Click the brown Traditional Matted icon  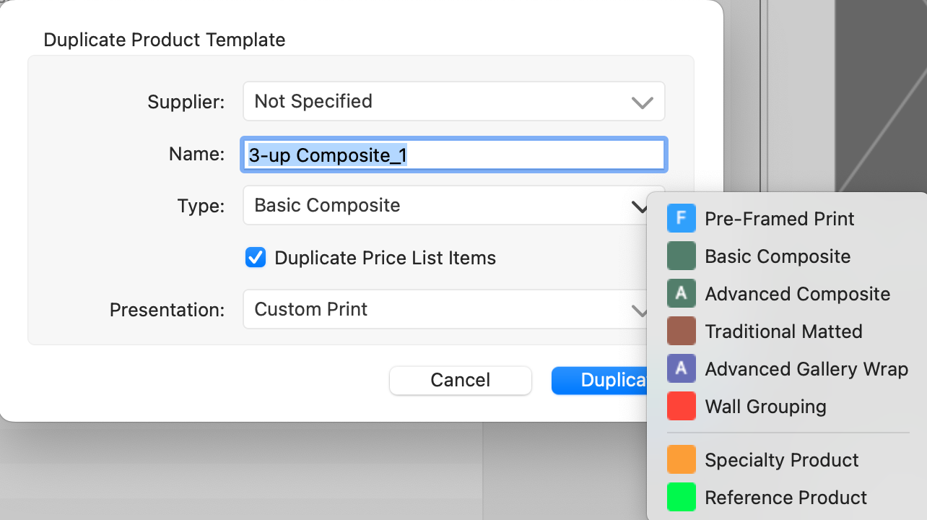(x=681, y=331)
